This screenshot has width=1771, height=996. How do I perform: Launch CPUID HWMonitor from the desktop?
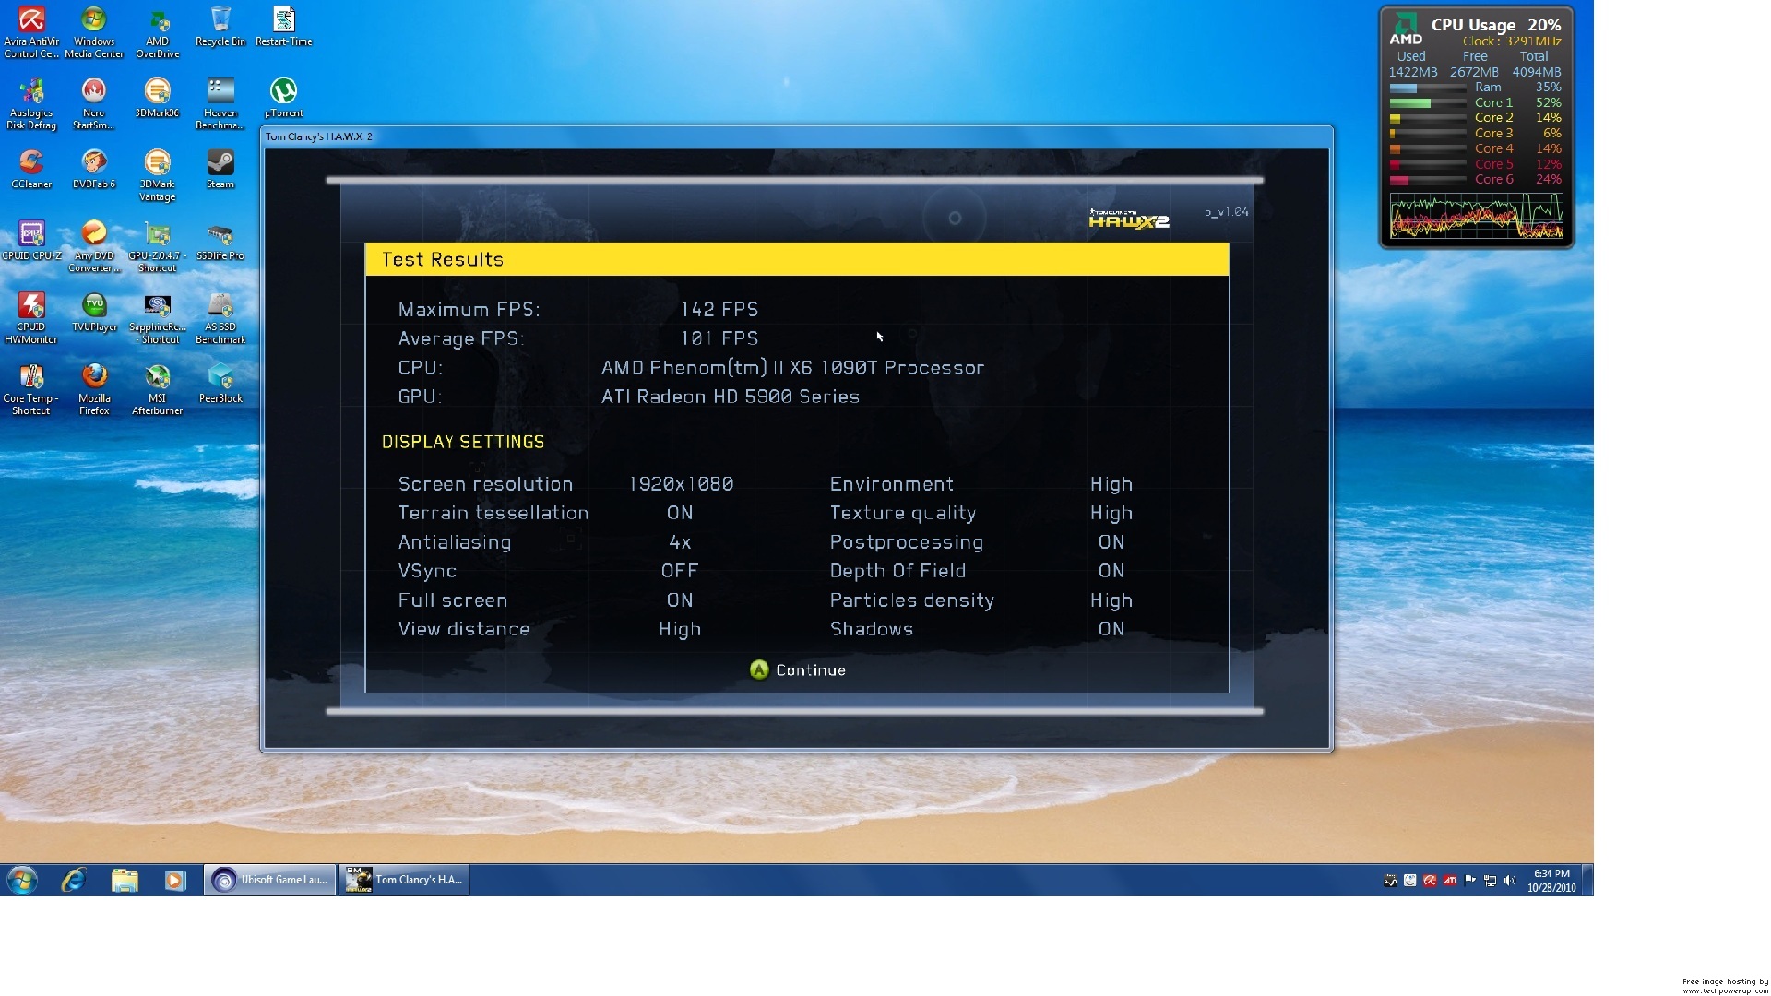tap(31, 318)
